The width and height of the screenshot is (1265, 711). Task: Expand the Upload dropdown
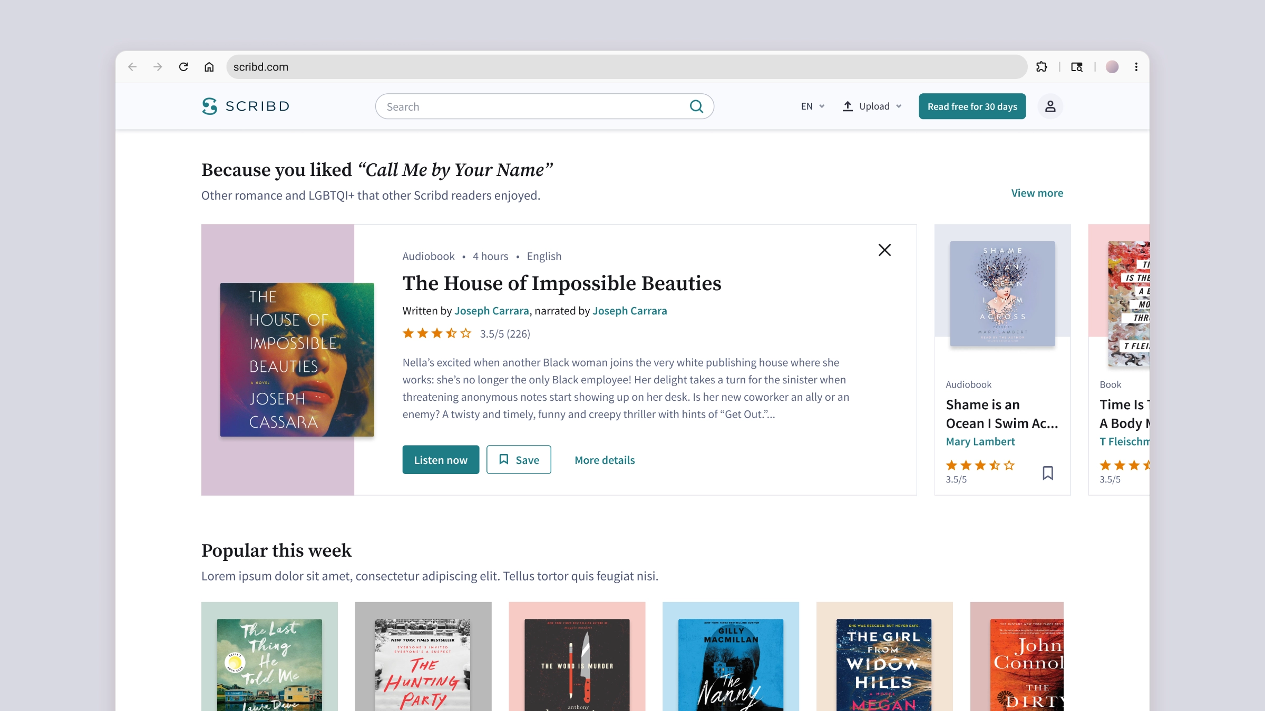[x=872, y=106]
